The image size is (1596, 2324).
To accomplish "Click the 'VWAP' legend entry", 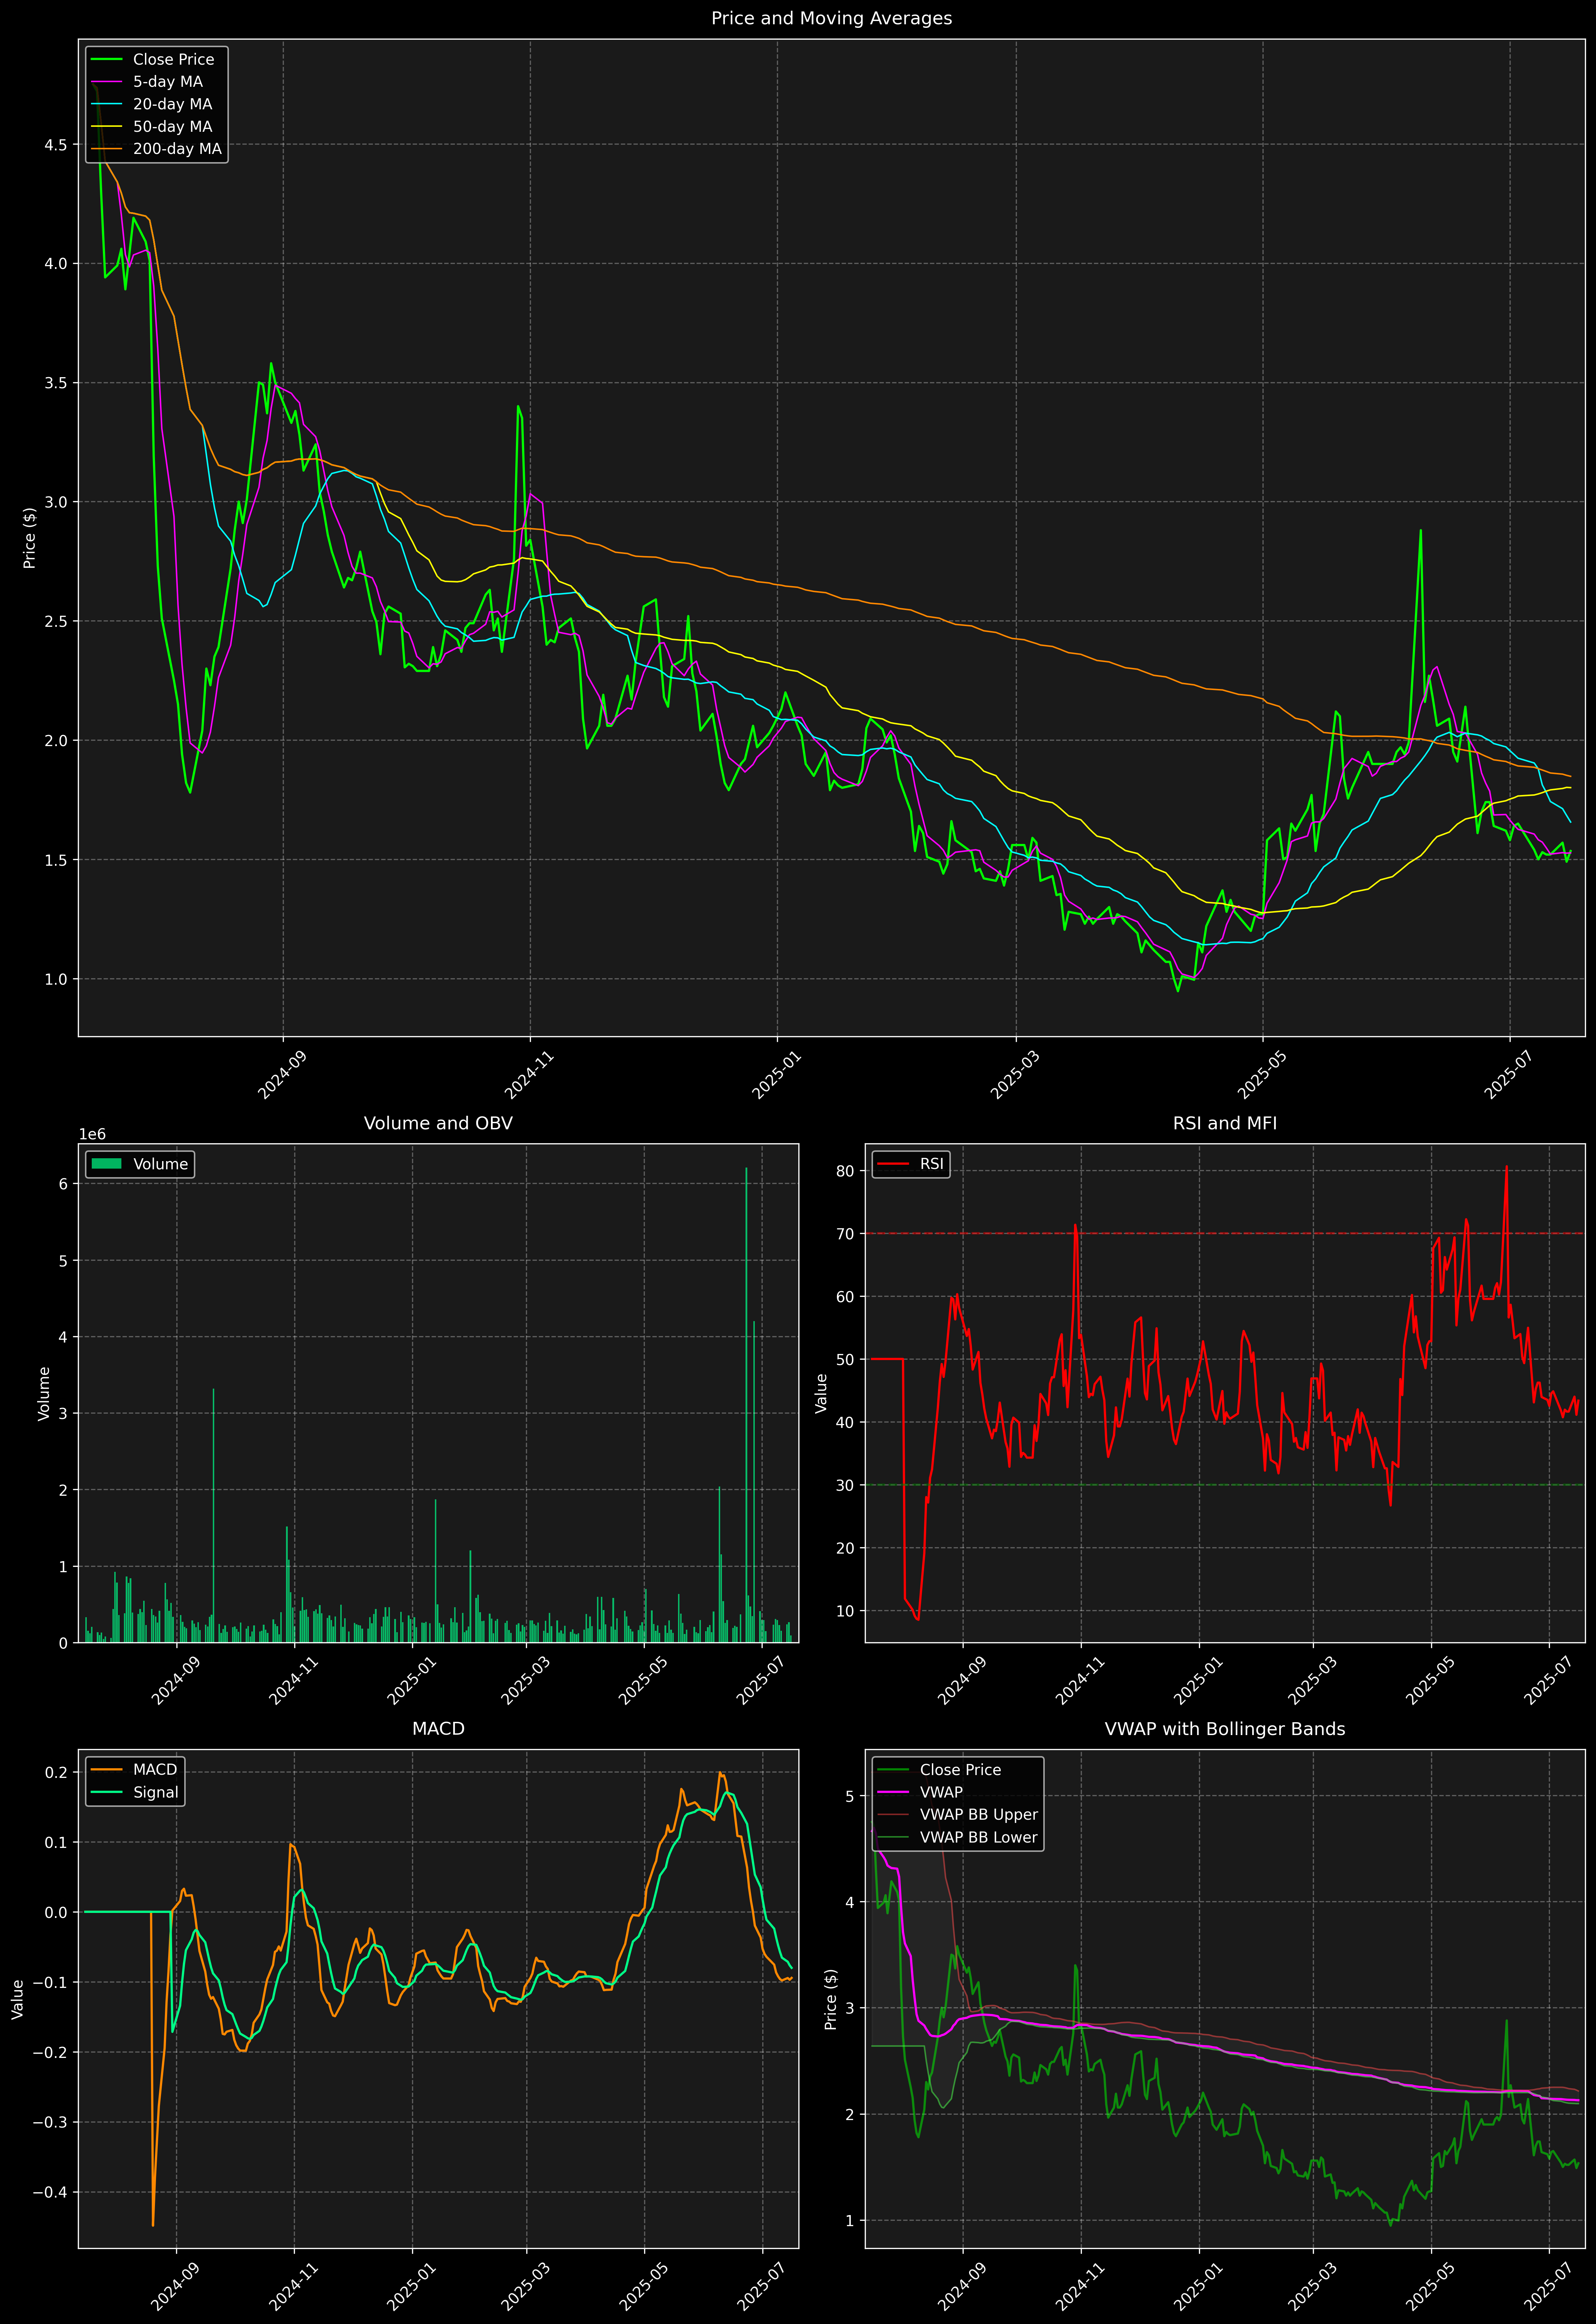I will [941, 1792].
